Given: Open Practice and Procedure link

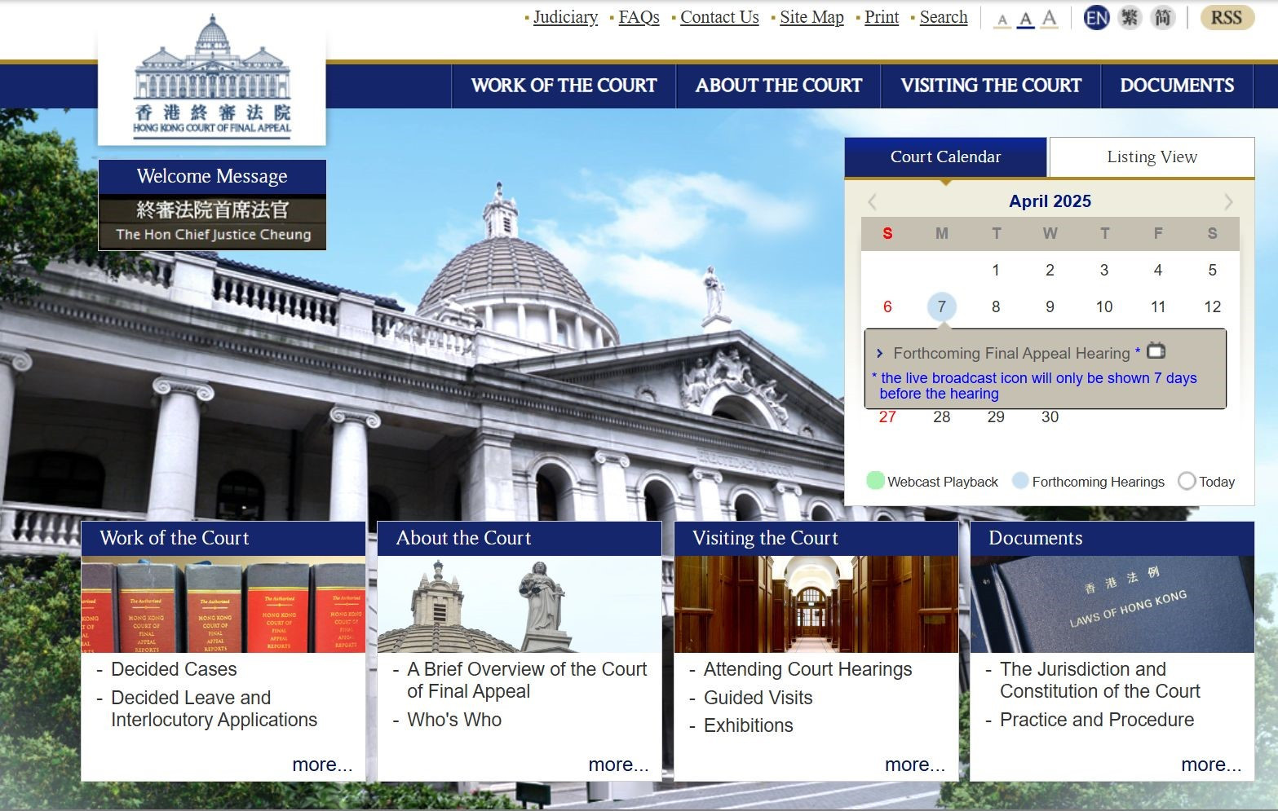Looking at the screenshot, I should coord(1097,720).
